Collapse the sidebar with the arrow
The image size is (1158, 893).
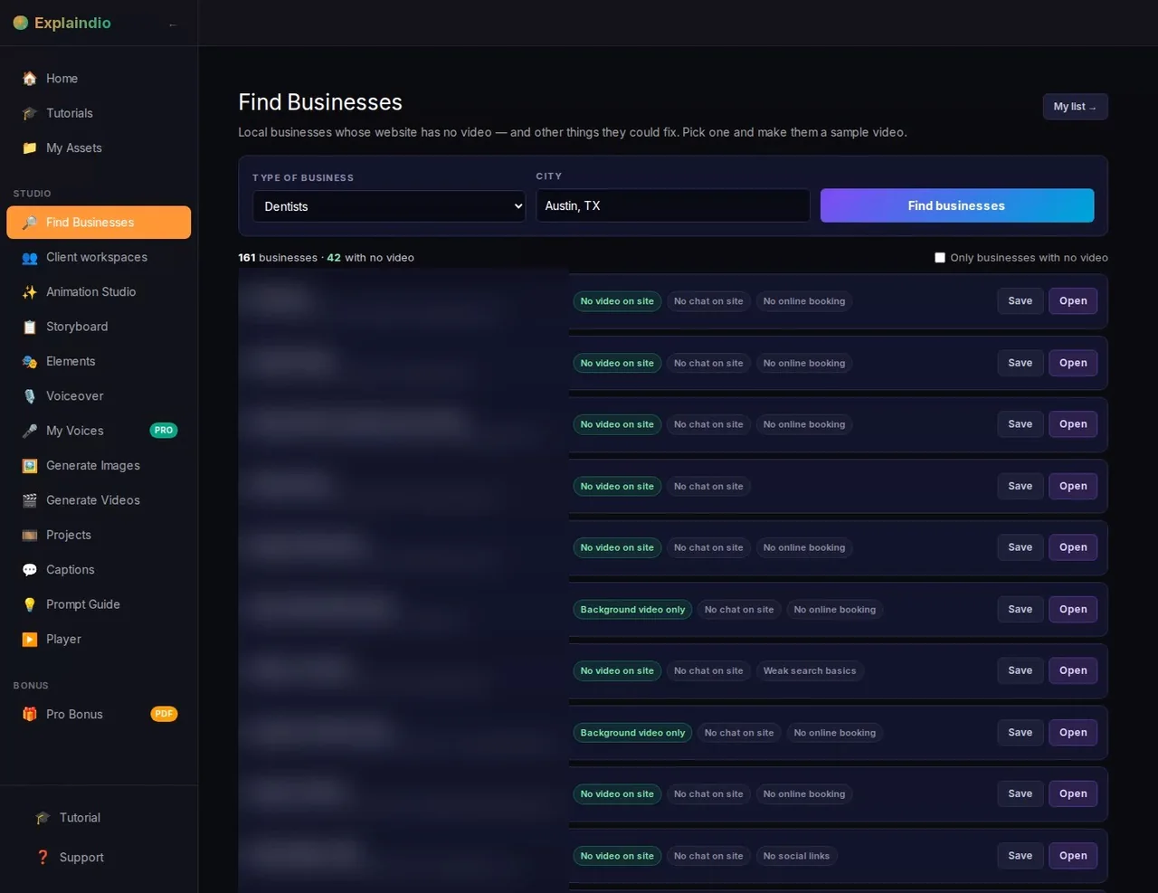click(172, 24)
